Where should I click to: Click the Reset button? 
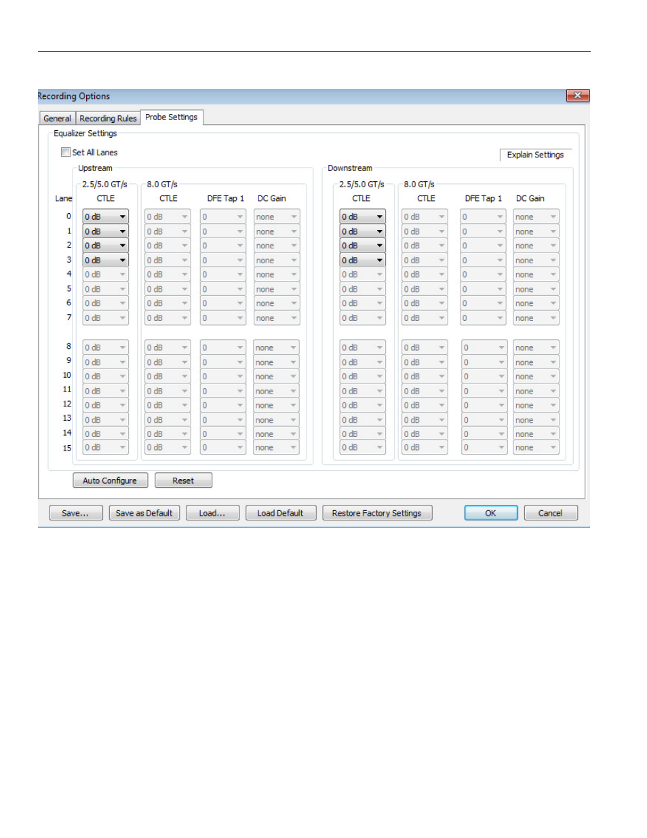click(183, 480)
